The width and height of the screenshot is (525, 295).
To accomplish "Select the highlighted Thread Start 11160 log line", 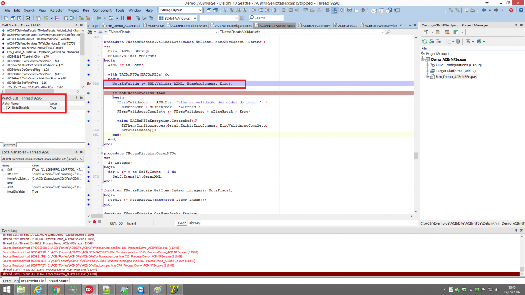I will pyautogui.click(x=260, y=274).
